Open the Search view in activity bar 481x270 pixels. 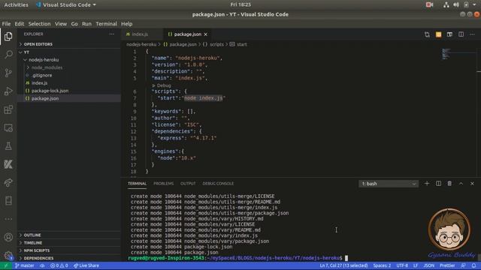(x=8, y=55)
